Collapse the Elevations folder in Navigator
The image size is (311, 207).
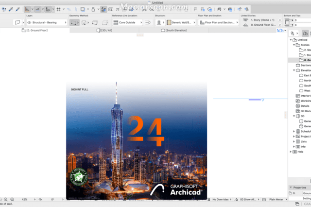point(294,70)
